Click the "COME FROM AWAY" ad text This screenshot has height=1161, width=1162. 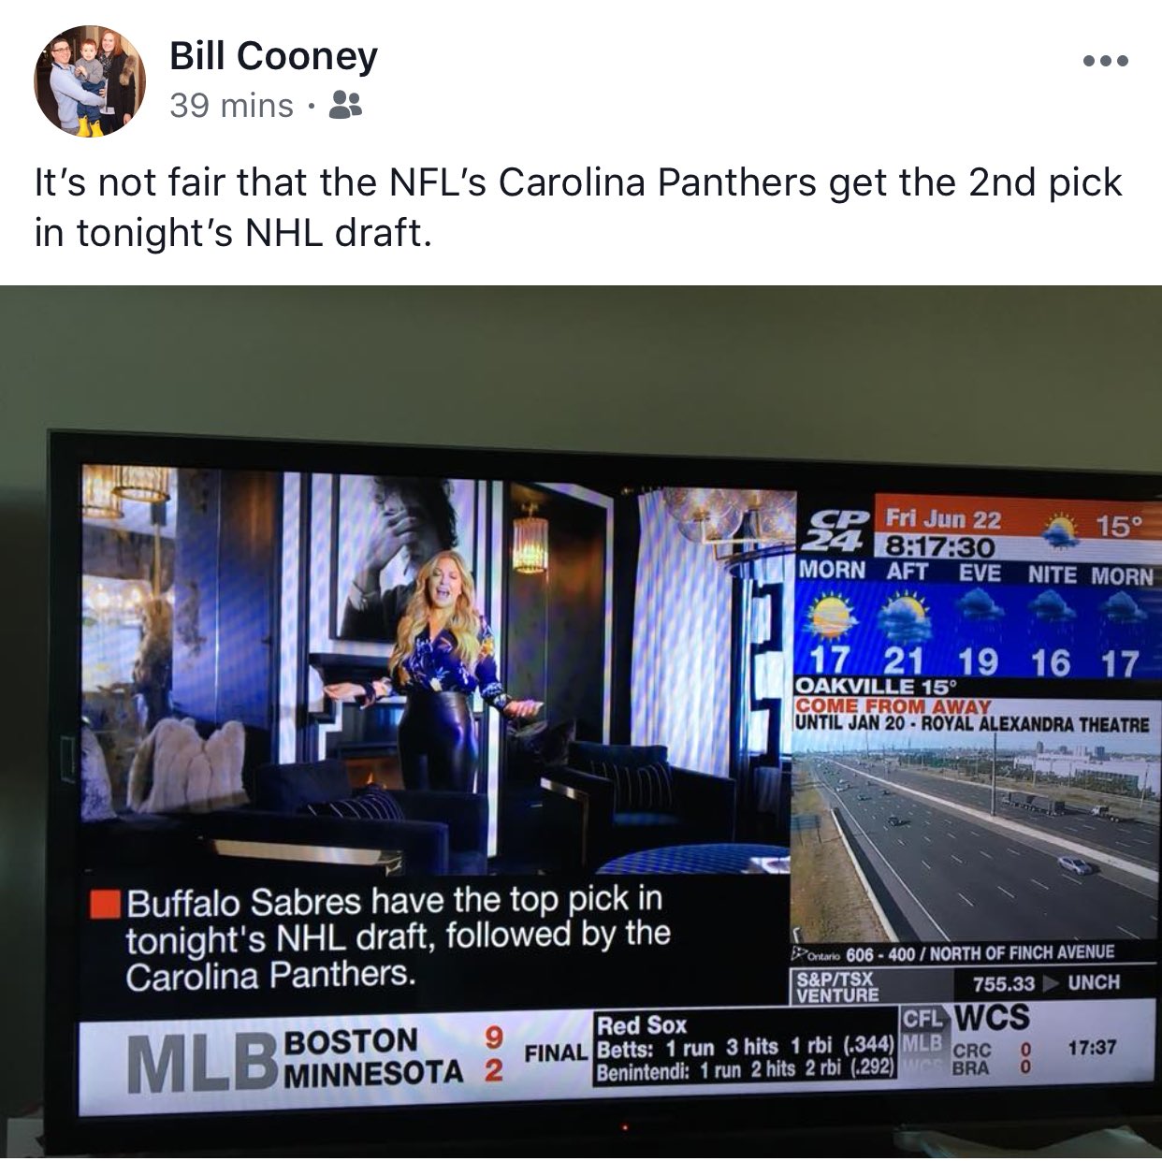tap(892, 706)
